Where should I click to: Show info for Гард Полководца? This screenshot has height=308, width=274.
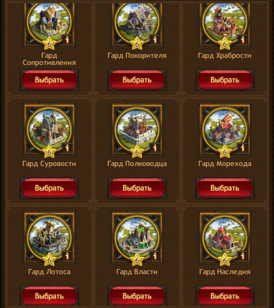click(x=155, y=148)
